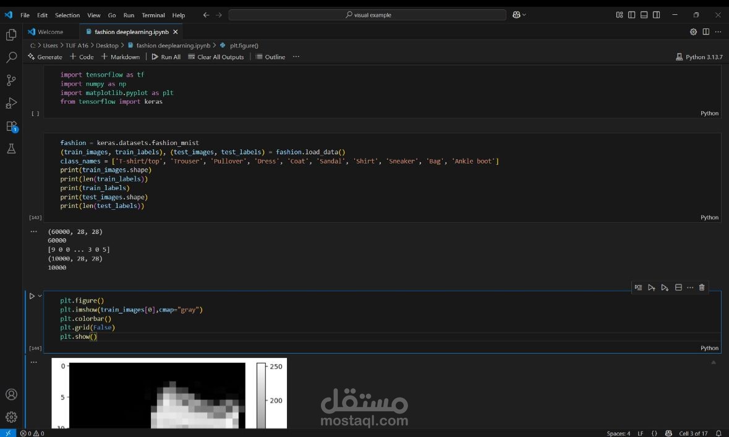Select the Python 3.13.7 kernel picker
Viewport: 729px width, 437px height.
pyautogui.click(x=699, y=57)
